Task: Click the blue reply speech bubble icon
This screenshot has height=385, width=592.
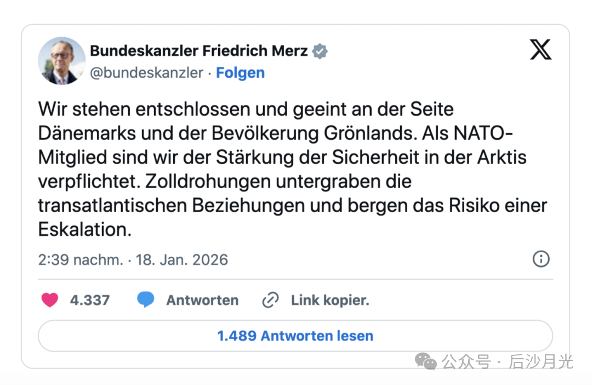Action: coord(145,300)
